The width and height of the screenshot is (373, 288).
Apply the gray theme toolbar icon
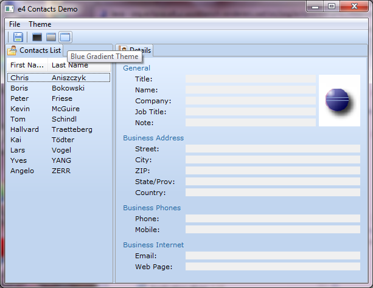51,37
